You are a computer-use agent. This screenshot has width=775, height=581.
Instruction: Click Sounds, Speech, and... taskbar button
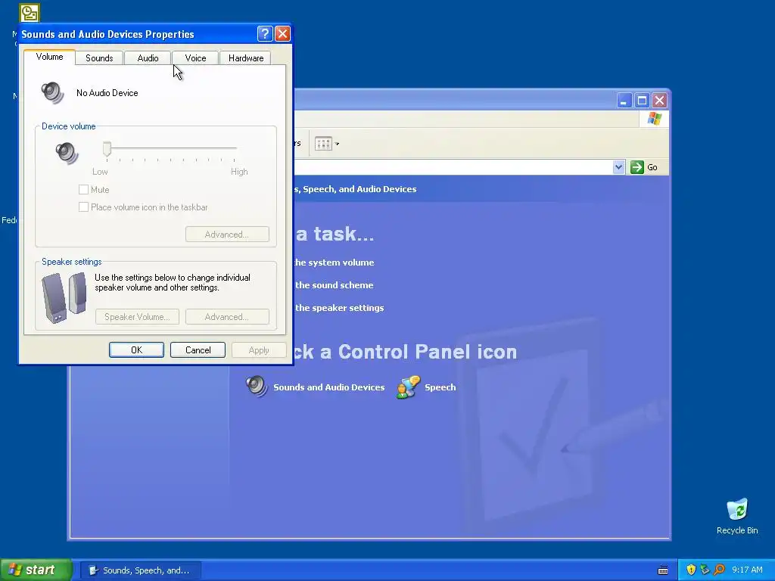click(140, 570)
